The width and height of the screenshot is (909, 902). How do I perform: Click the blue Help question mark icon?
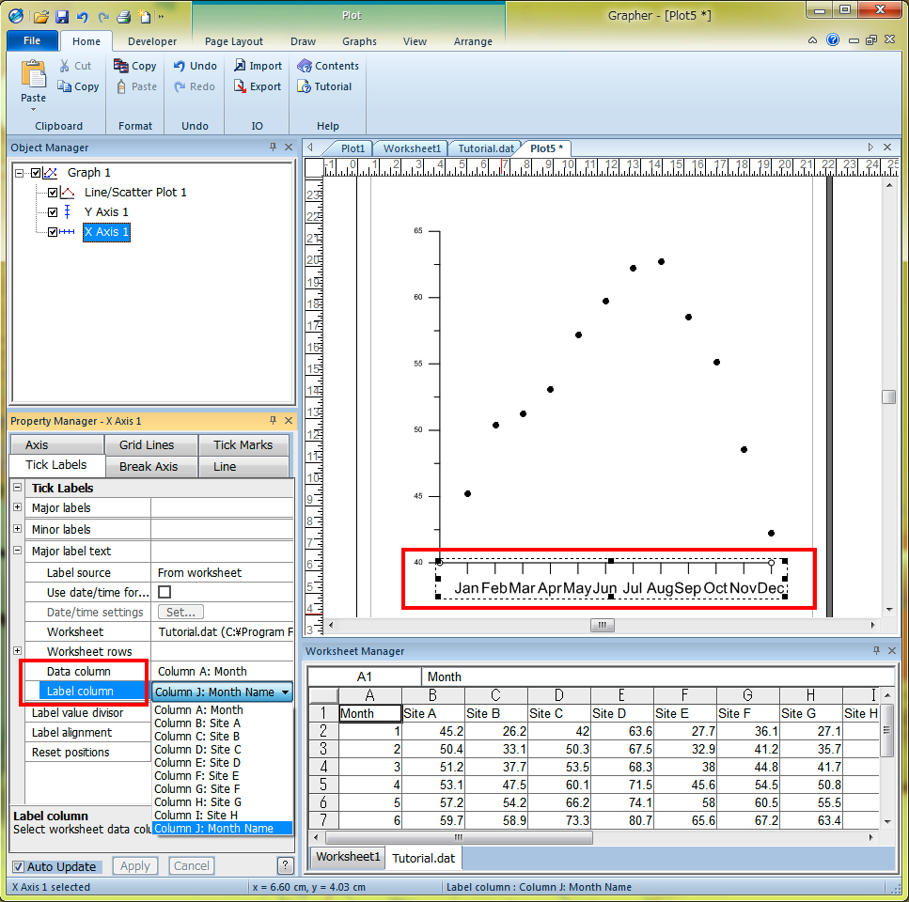click(x=833, y=40)
